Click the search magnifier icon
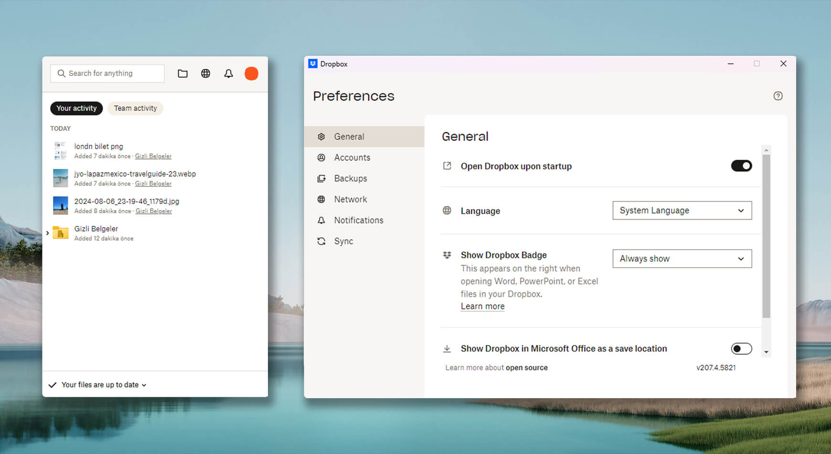 point(62,74)
